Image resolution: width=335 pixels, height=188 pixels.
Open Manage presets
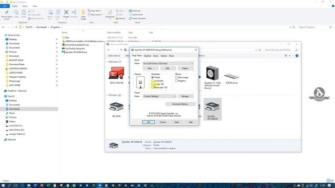point(186,96)
